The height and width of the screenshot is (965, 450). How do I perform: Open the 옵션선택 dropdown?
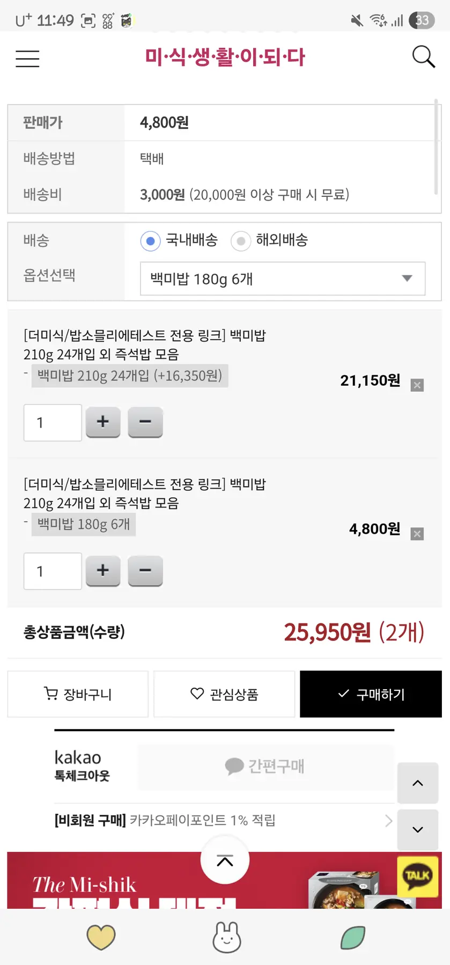(x=282, y=278)
